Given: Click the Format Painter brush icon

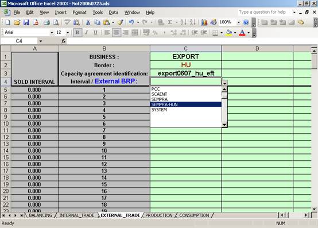Looking at the screenshot, I should (x=121, y=22).
